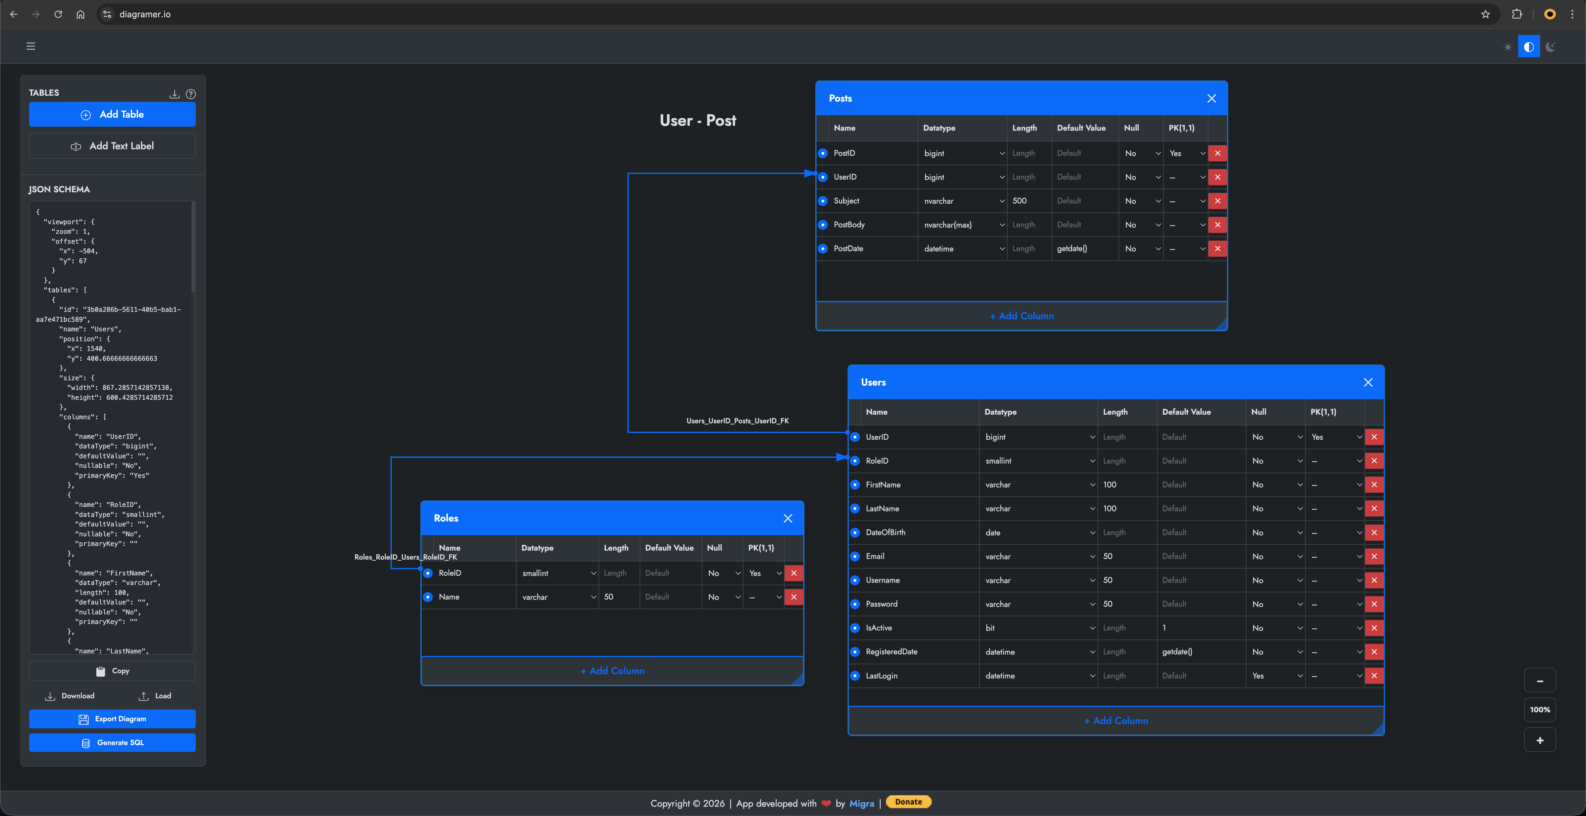Click the Length field for Subject column
Screen dimensions: 1586x816
click(1028, 201)
